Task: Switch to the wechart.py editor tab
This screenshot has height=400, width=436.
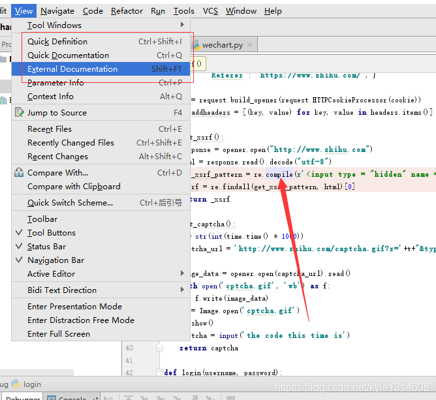Action: (224, 45)
